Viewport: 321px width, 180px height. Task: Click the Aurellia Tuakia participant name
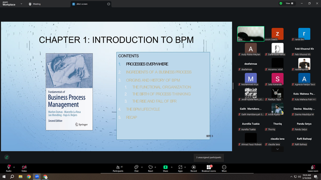[251, 123]
